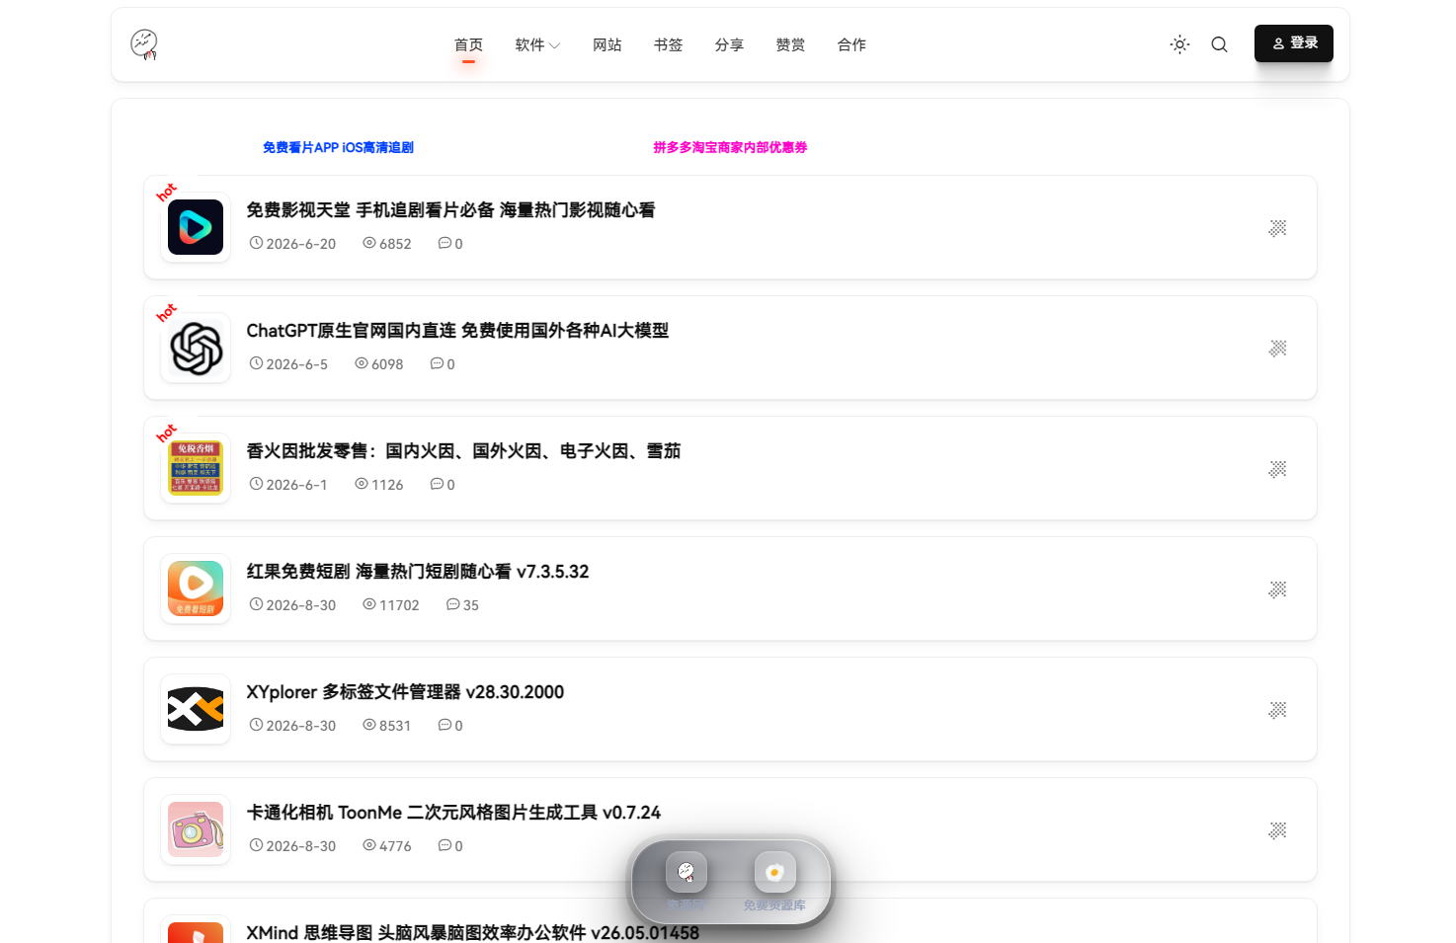The height and width of the screenshot is (943, 1456).
Task: Show QR code for the ToonMe post
Action: tap(1277, 830)
